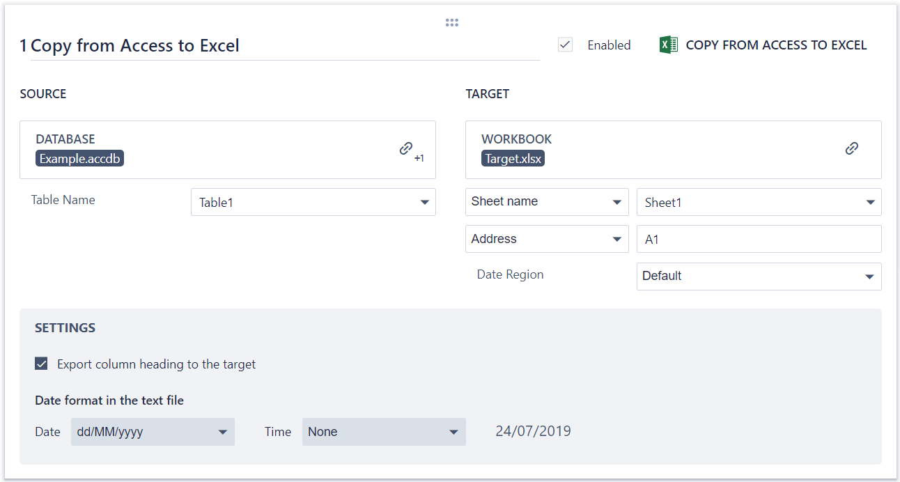Select the Target.xlsx workbook tag
900x482 pixels.
513,159
